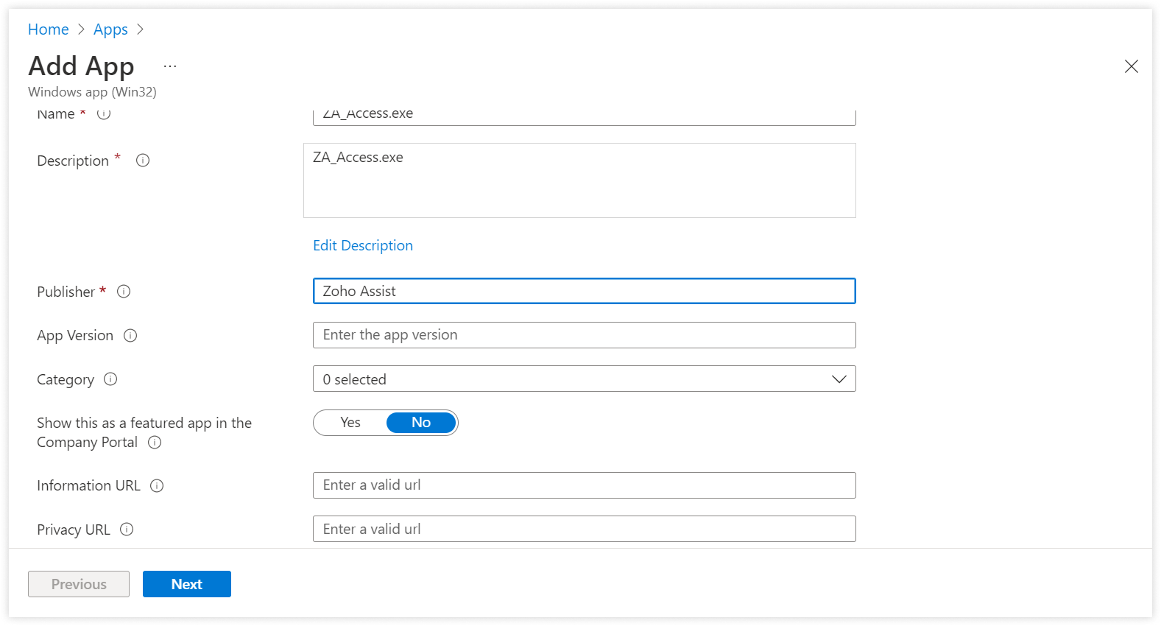Click the info icon next to Description

(143, 161)
